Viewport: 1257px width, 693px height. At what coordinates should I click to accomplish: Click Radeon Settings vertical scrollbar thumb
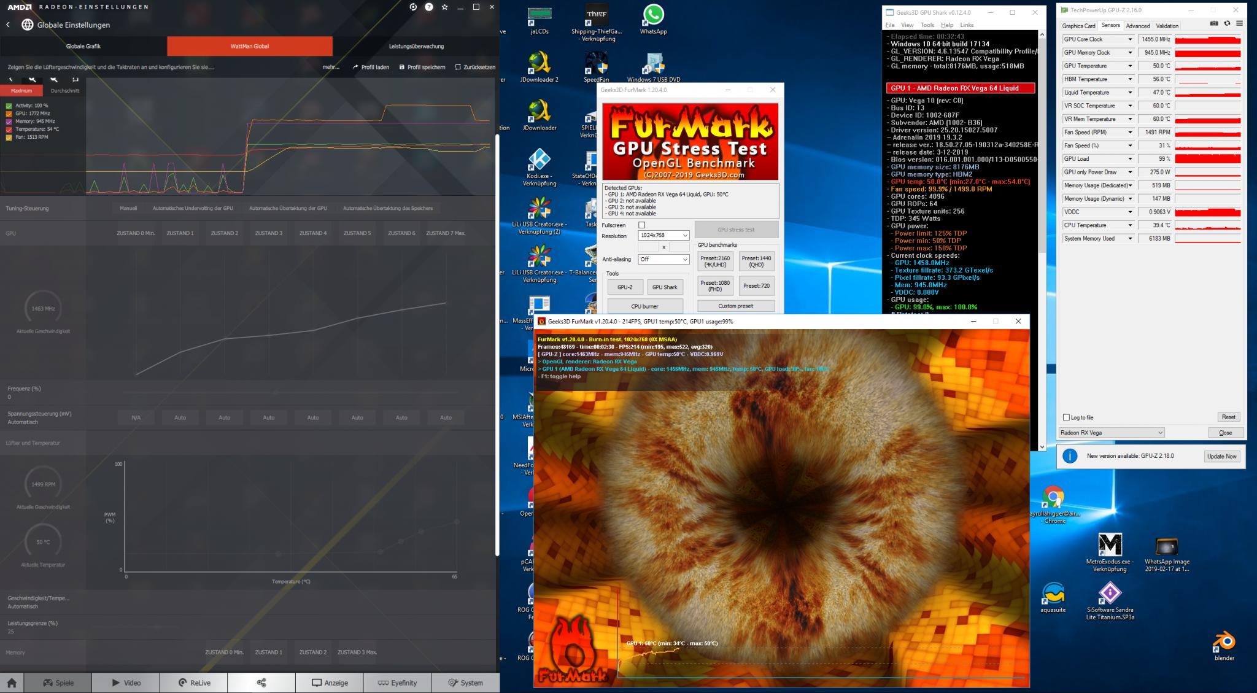pyautogui.click(x=497, y=344)
